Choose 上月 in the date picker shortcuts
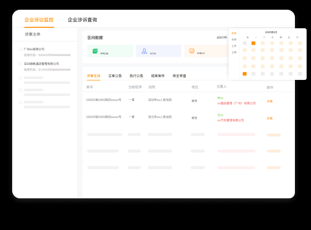The width and height of the screenshot is (311, 230). point(234,46)
